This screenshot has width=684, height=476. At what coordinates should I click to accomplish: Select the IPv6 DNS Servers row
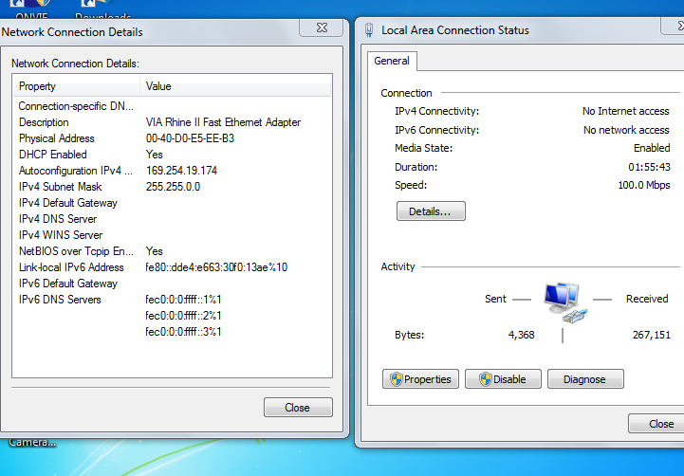pos(60,300)
